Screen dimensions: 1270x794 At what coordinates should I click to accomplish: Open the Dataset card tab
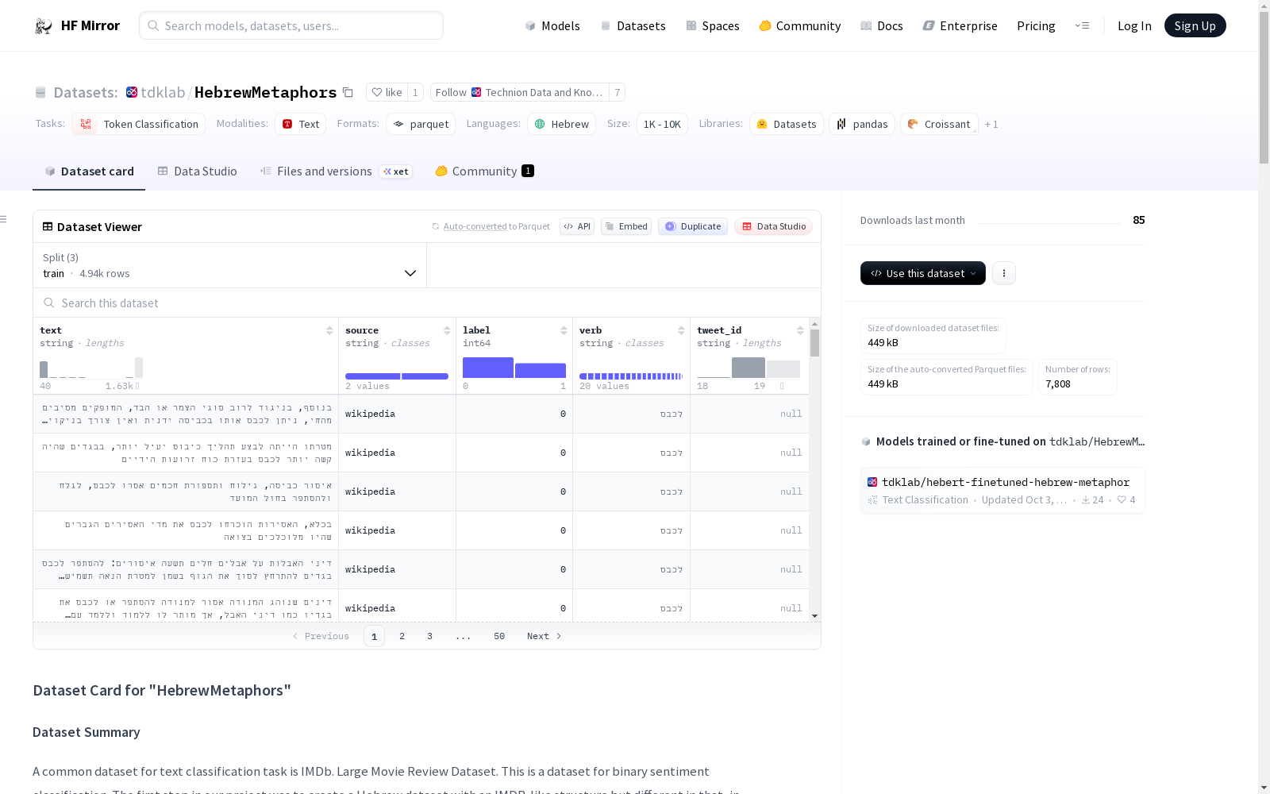pyautogui.click(x=89, y=172)
